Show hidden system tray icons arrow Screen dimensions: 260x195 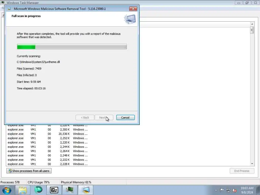[216, 190]
